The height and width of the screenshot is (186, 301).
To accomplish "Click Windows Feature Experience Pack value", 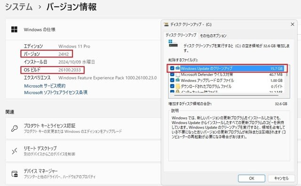I will click(x=108, y=78).
